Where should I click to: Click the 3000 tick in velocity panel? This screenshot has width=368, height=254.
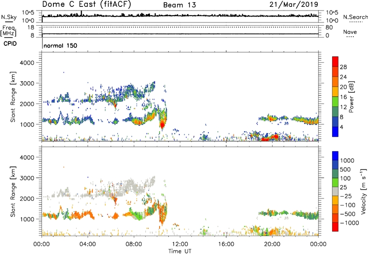(x=27, y=178)
